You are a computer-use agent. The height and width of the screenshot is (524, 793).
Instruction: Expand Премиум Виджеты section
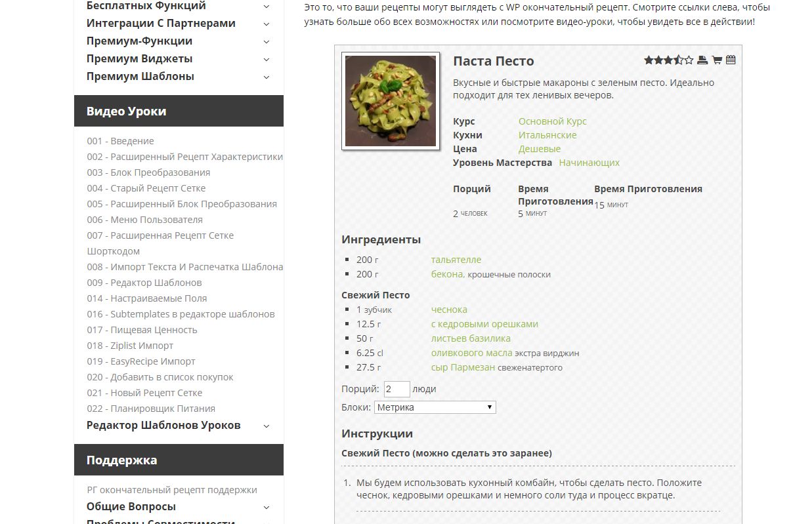[x=267, y=59]
